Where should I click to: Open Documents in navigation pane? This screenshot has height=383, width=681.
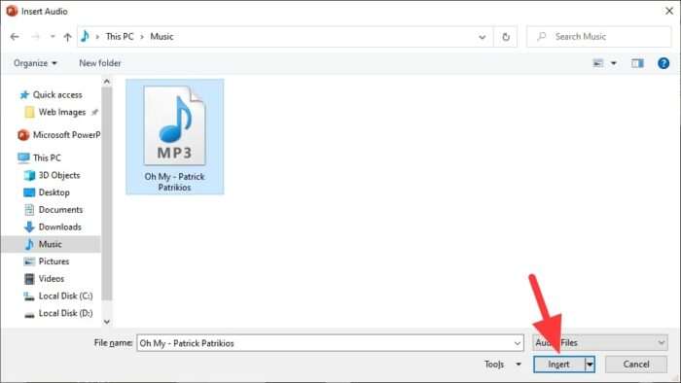(x=60, y=210)
